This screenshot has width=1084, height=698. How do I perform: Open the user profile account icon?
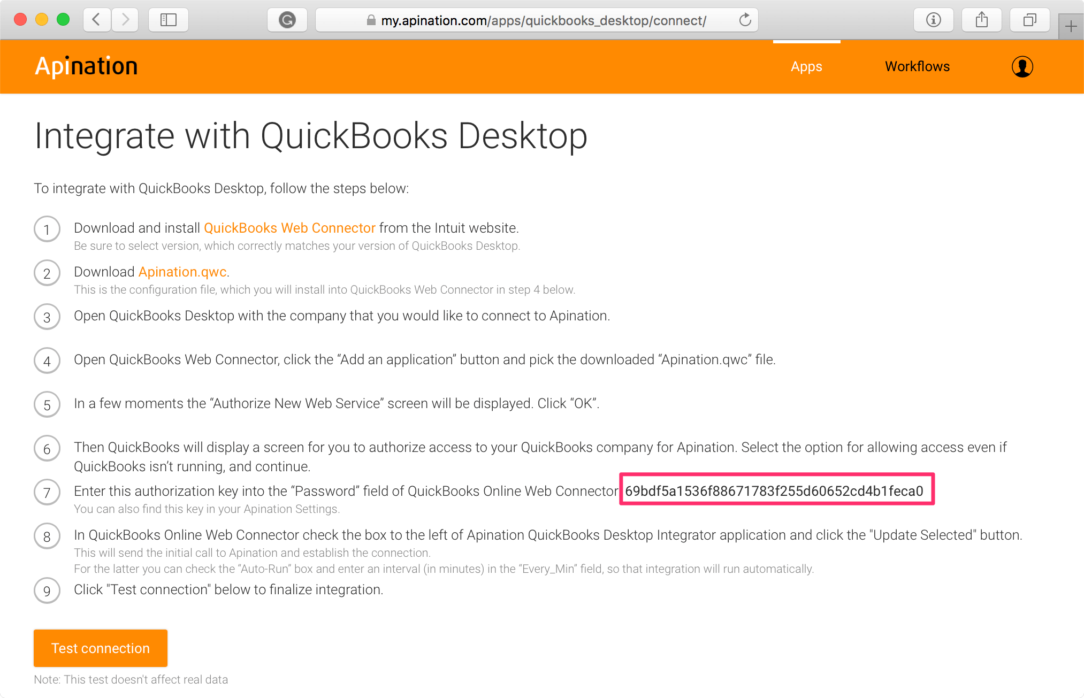1022,67
